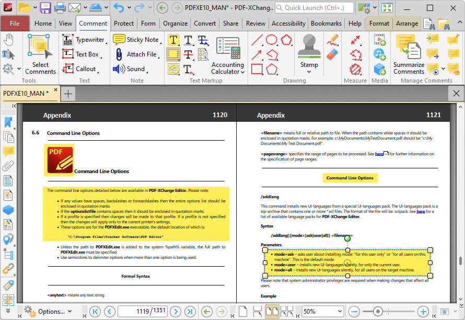
Task: Select the Rectangle drawing tool
Action: tap(257, 69)
